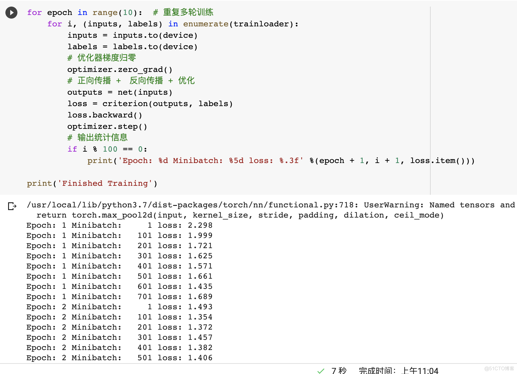The image size is (517, 374).
Task: Click output row Epoch 2 Minibatch 301 loss 1.457
Action: (119, 337)
